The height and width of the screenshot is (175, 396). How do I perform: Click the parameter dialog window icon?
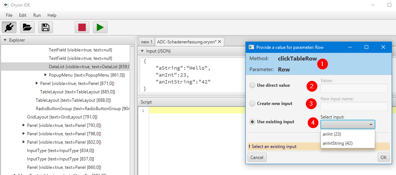click(251, 47)
